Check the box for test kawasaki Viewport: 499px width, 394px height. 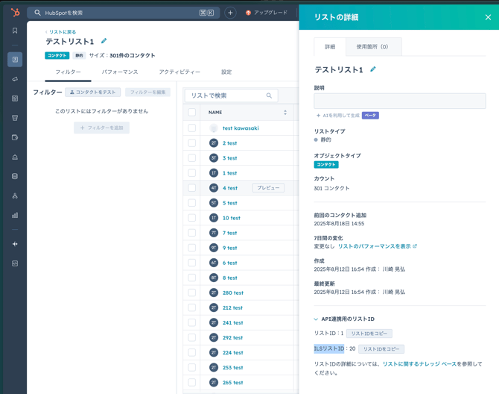(192, 128)
